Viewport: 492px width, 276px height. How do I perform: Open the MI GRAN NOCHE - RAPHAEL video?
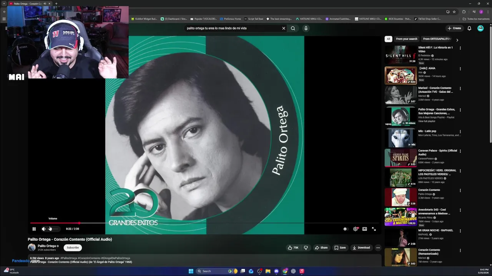435,230
